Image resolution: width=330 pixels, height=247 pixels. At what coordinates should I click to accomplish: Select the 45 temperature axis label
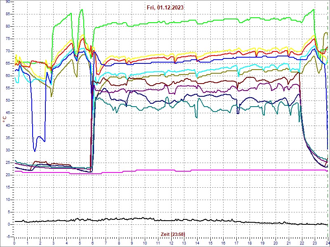[x=7, y=113]
